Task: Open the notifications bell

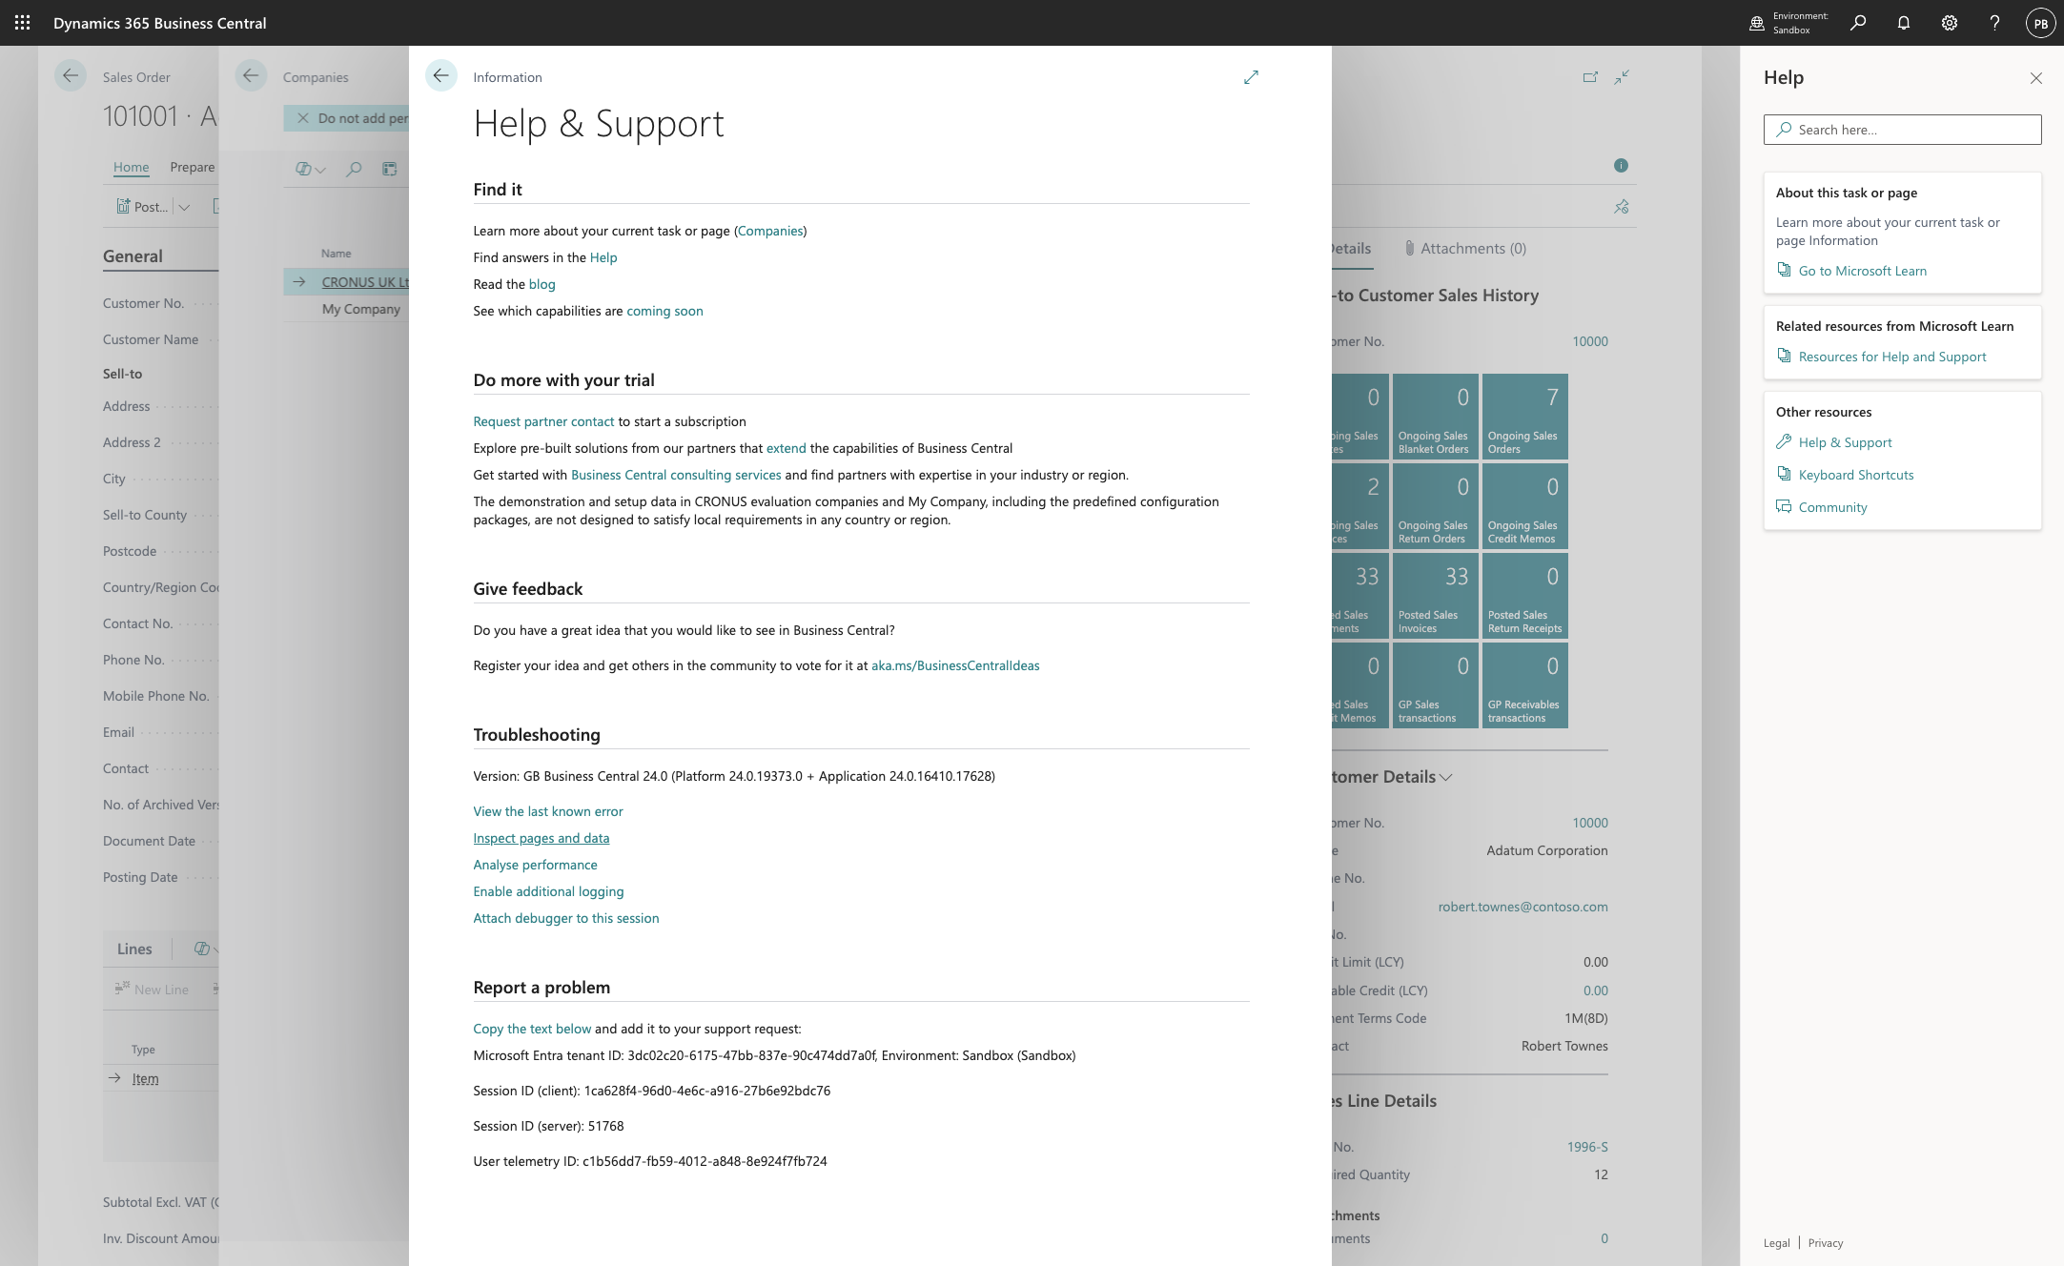Action: (1904, 23)
